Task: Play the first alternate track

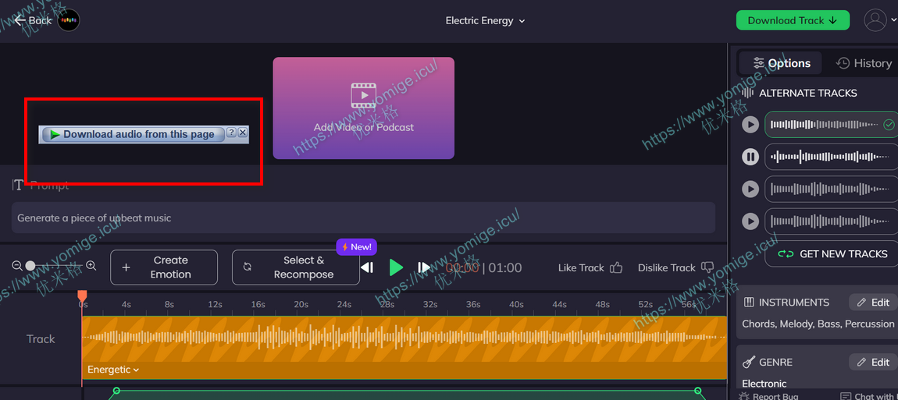Action: (x=750, y=125)
